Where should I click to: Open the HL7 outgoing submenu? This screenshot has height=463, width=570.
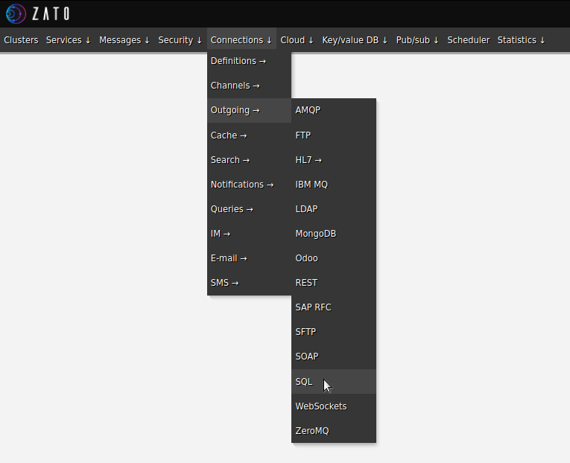334,160
